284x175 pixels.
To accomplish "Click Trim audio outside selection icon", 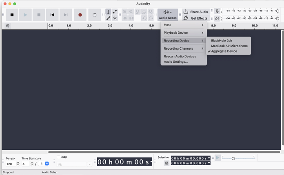I will click(x=125, y=18).
